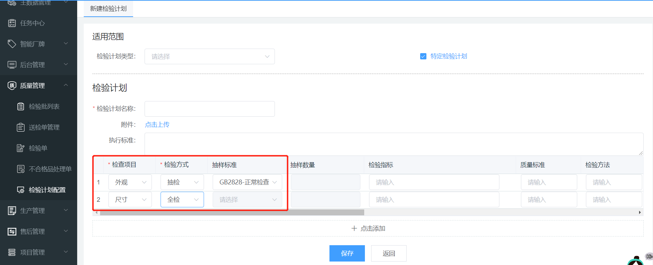Click the 检验计划名称 input field
Screen dimensions: 653x265
210,109
